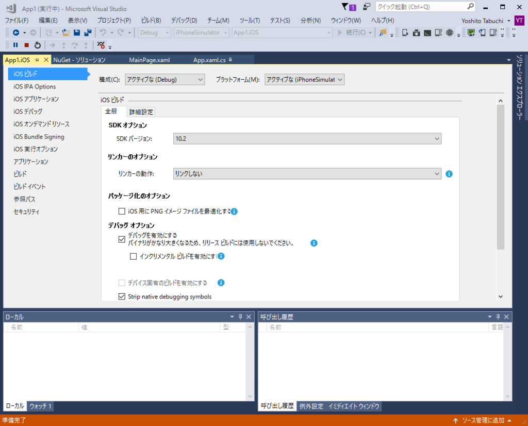Open the プラットフォーム platform dropdown

coord(304,80)
